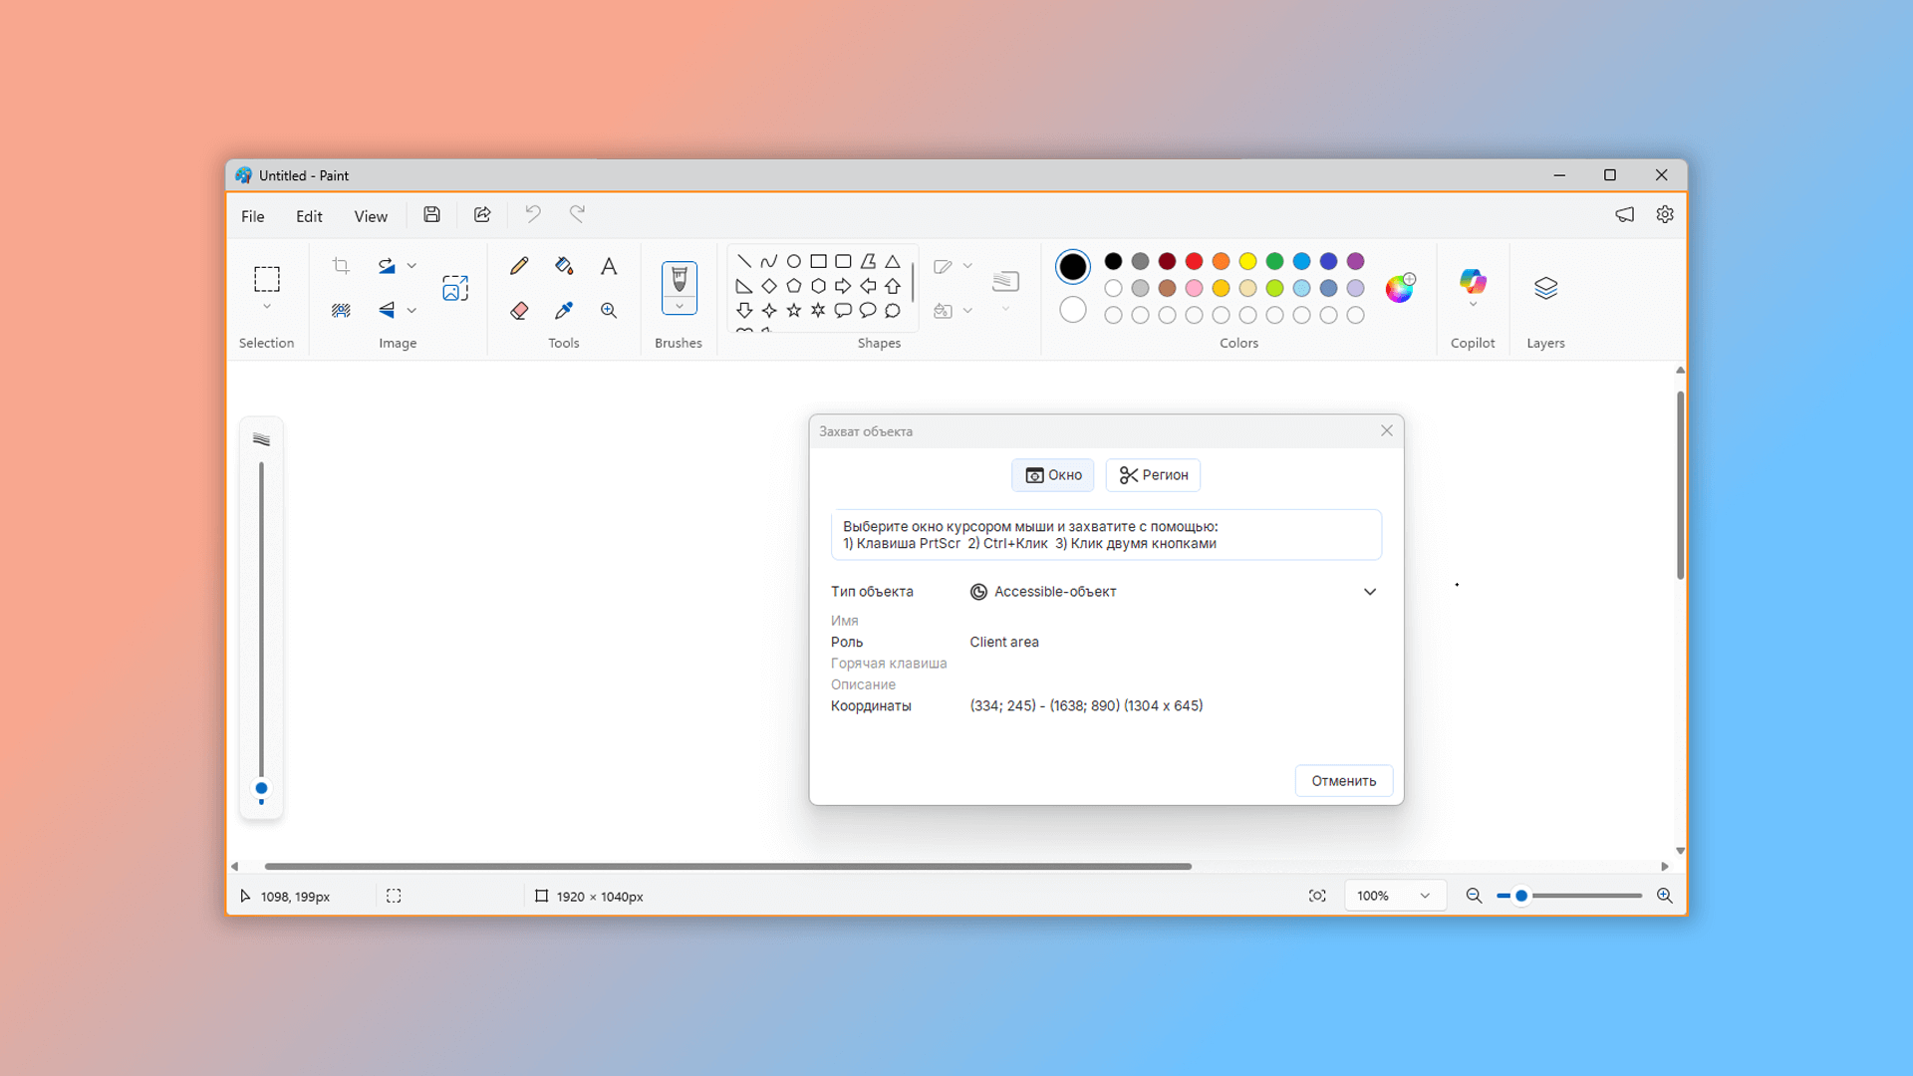Select the Text tool
The height and width of the screenshot is (1076, 1913).
[x=609, y=266]
